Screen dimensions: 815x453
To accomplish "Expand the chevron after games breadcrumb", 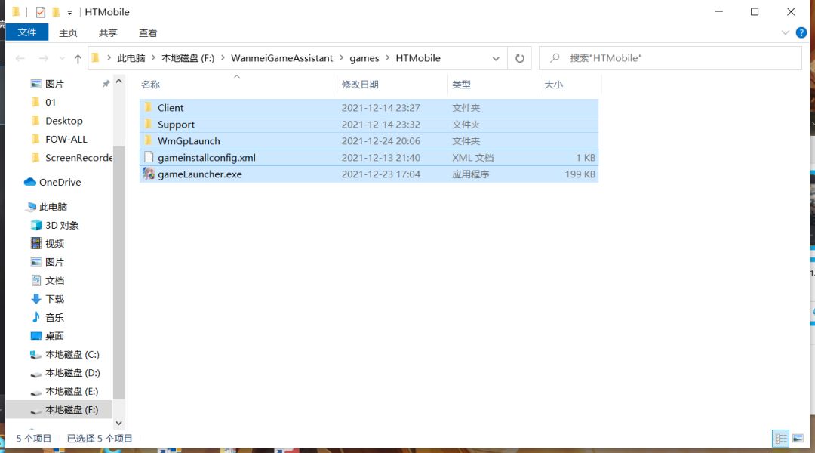I will coord(388,57).
